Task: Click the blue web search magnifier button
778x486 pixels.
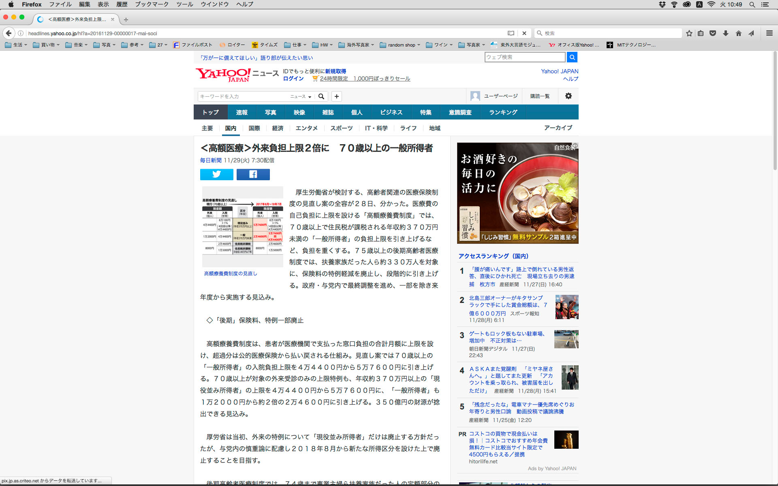Action: (x=572, y=57)
